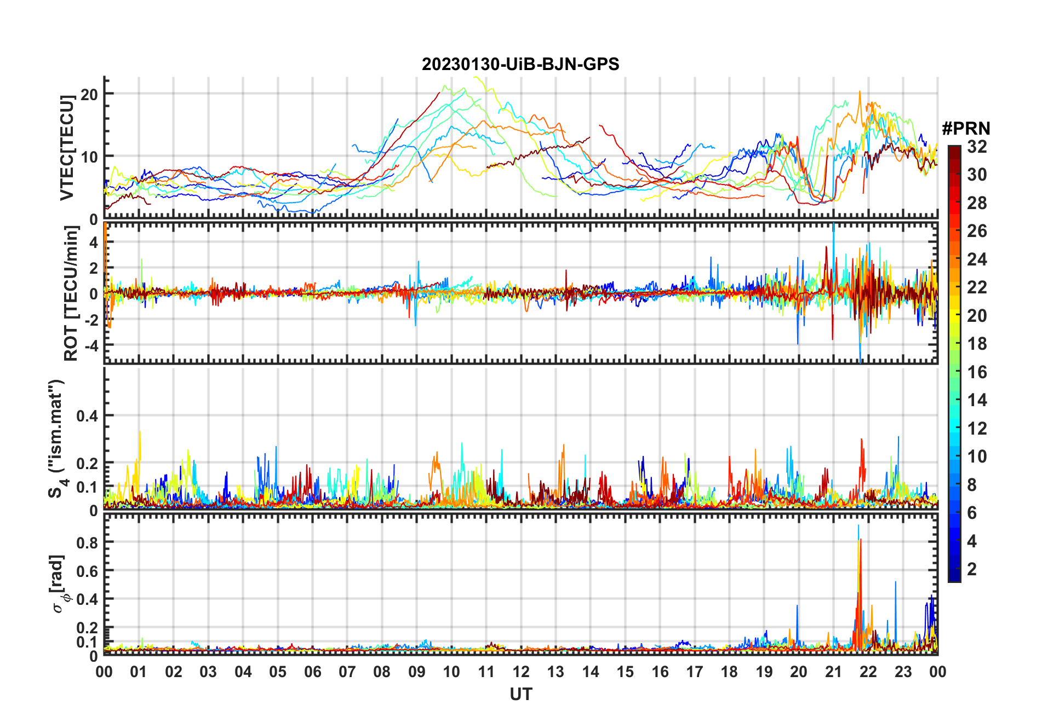Click x-axis hour label 03

(x=208, y=672)
